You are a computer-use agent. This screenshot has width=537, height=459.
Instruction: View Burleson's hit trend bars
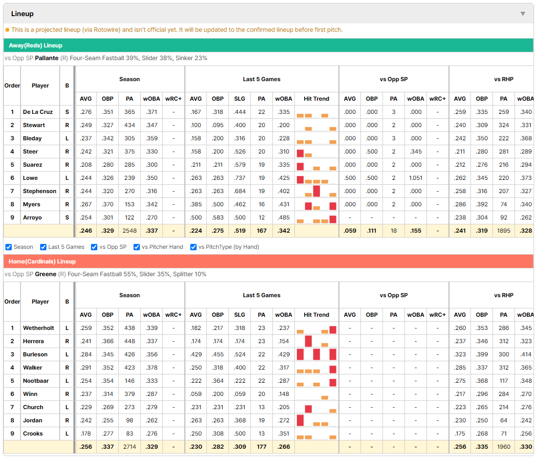click(316, 354)
